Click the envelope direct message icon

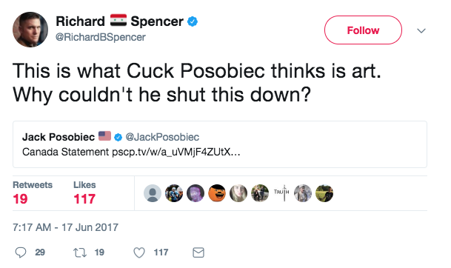pyautogui.click(x=198, y=252)
